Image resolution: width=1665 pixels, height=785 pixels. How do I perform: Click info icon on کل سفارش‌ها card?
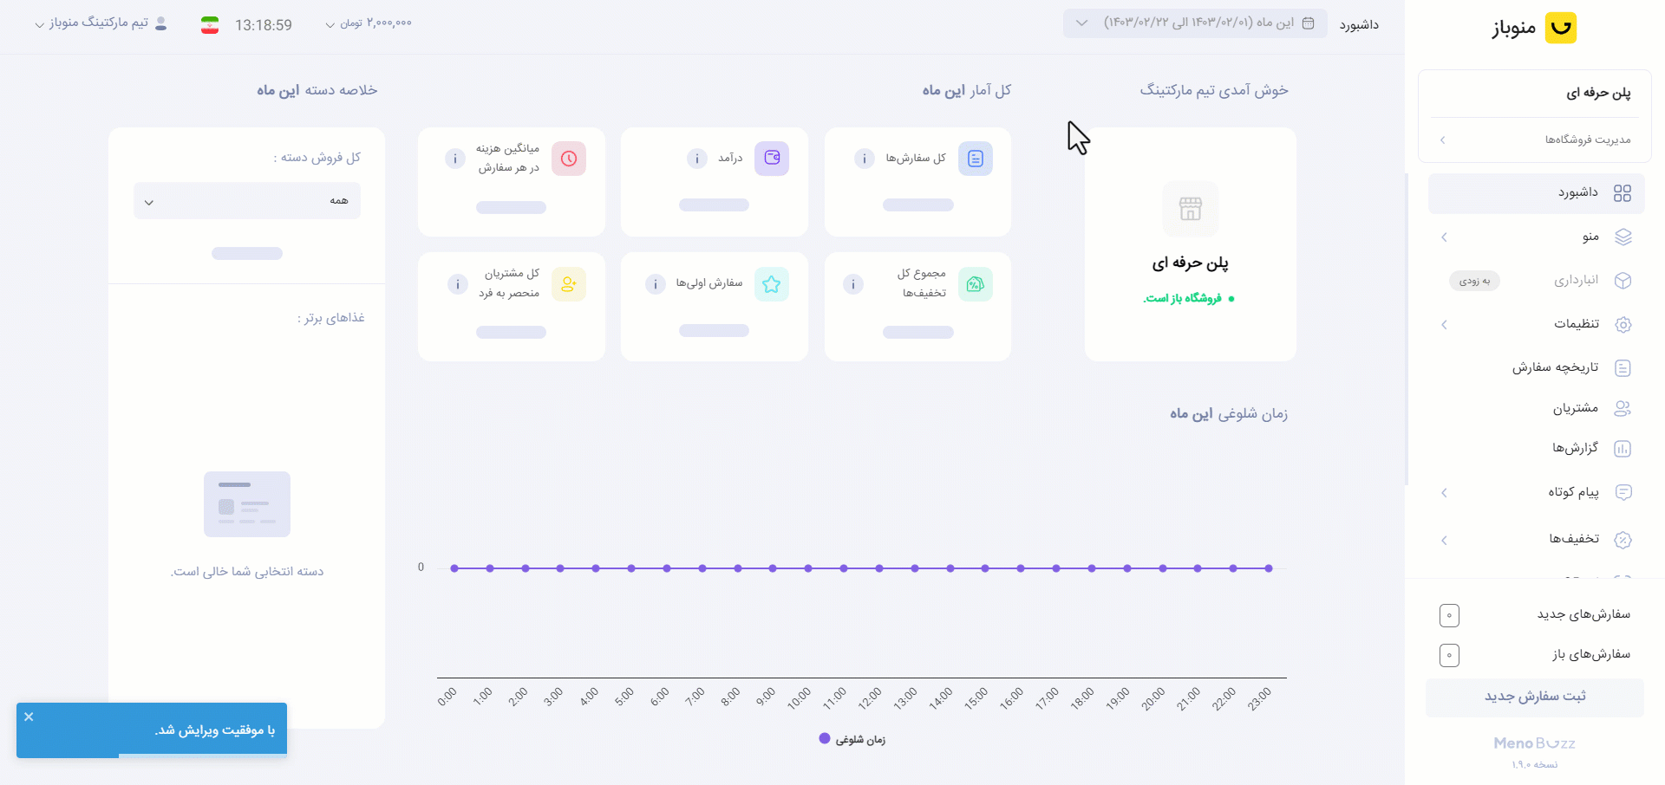[x=864, y=159]
